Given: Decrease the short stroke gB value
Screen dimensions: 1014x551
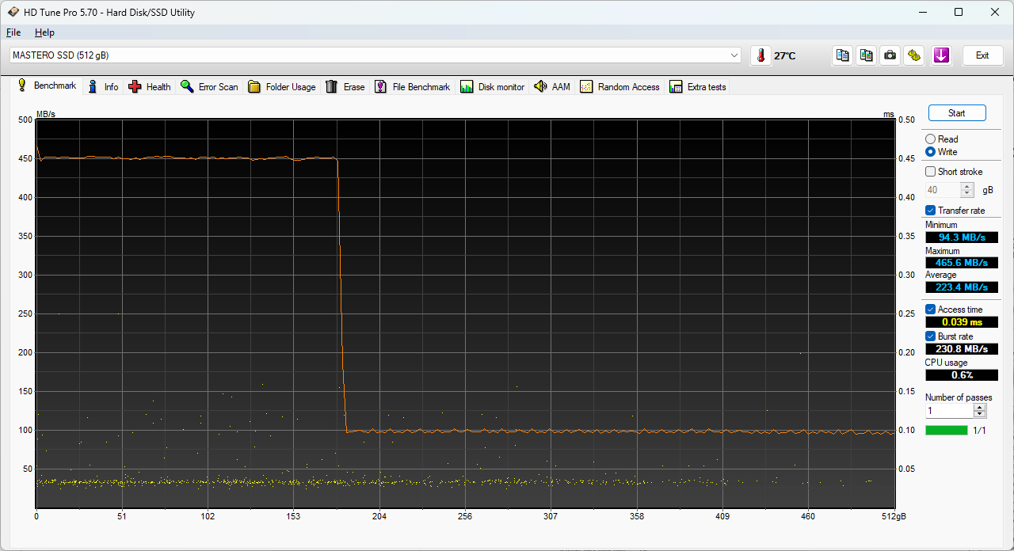Looking at the screenshot, I should [966, 193].
